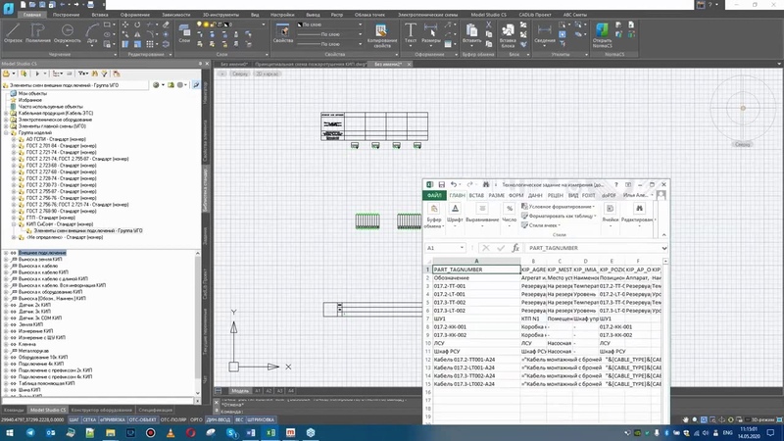Toggle СЕТКА grid mode in status bar
784x441 pixels.
pyautogui.click(x=89, y=419)
